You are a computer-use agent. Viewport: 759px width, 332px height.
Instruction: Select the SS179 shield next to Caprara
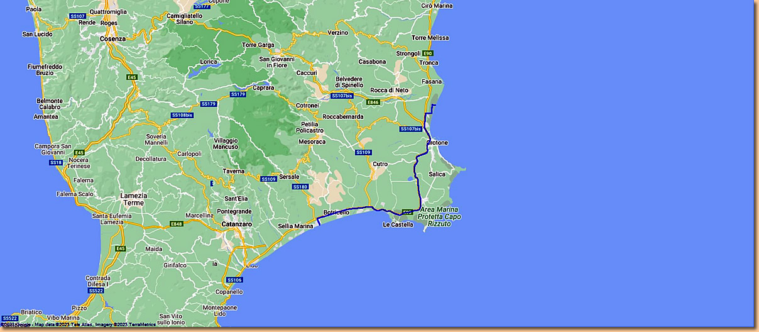[x=238, y=94]
